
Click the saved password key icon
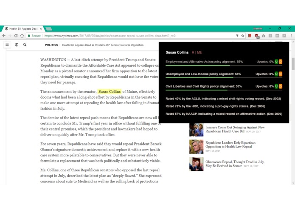click(237, 36)
